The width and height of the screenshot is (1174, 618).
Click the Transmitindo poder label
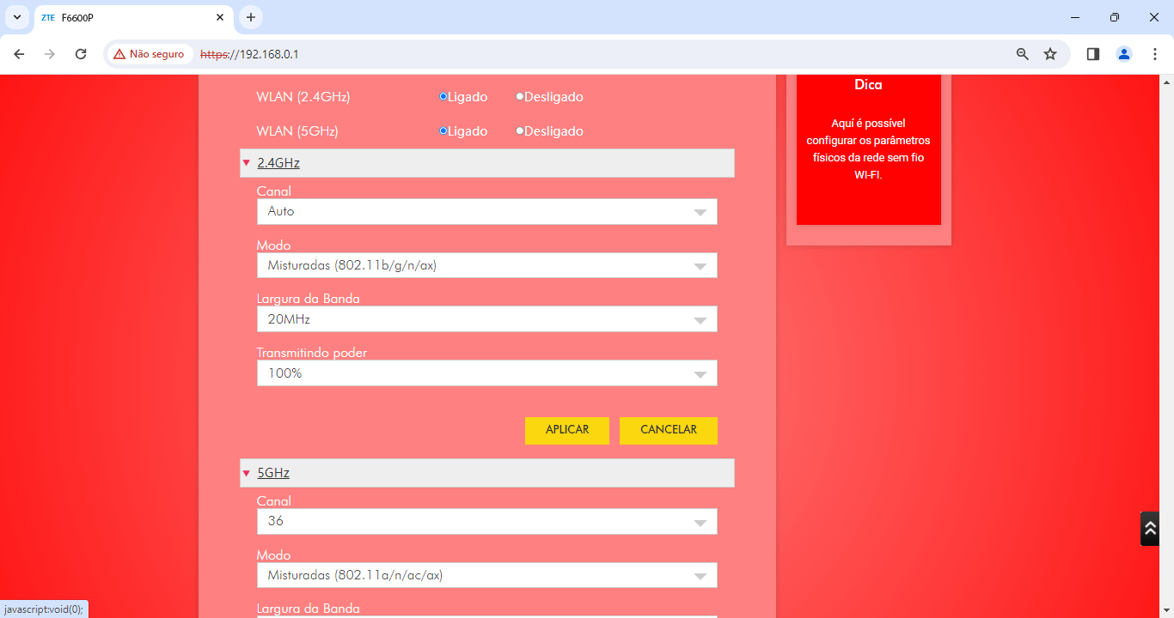pos(312,353)
